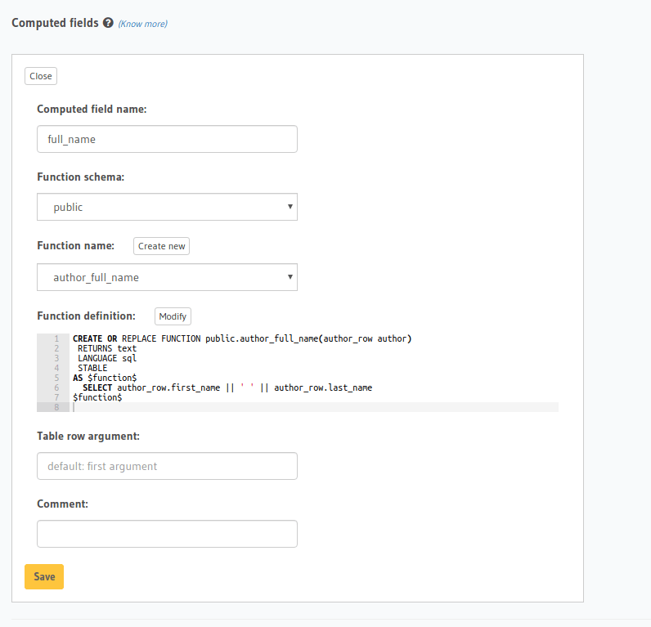
Task: Click line number 8 in editor gutter
Action: point(56,407)
